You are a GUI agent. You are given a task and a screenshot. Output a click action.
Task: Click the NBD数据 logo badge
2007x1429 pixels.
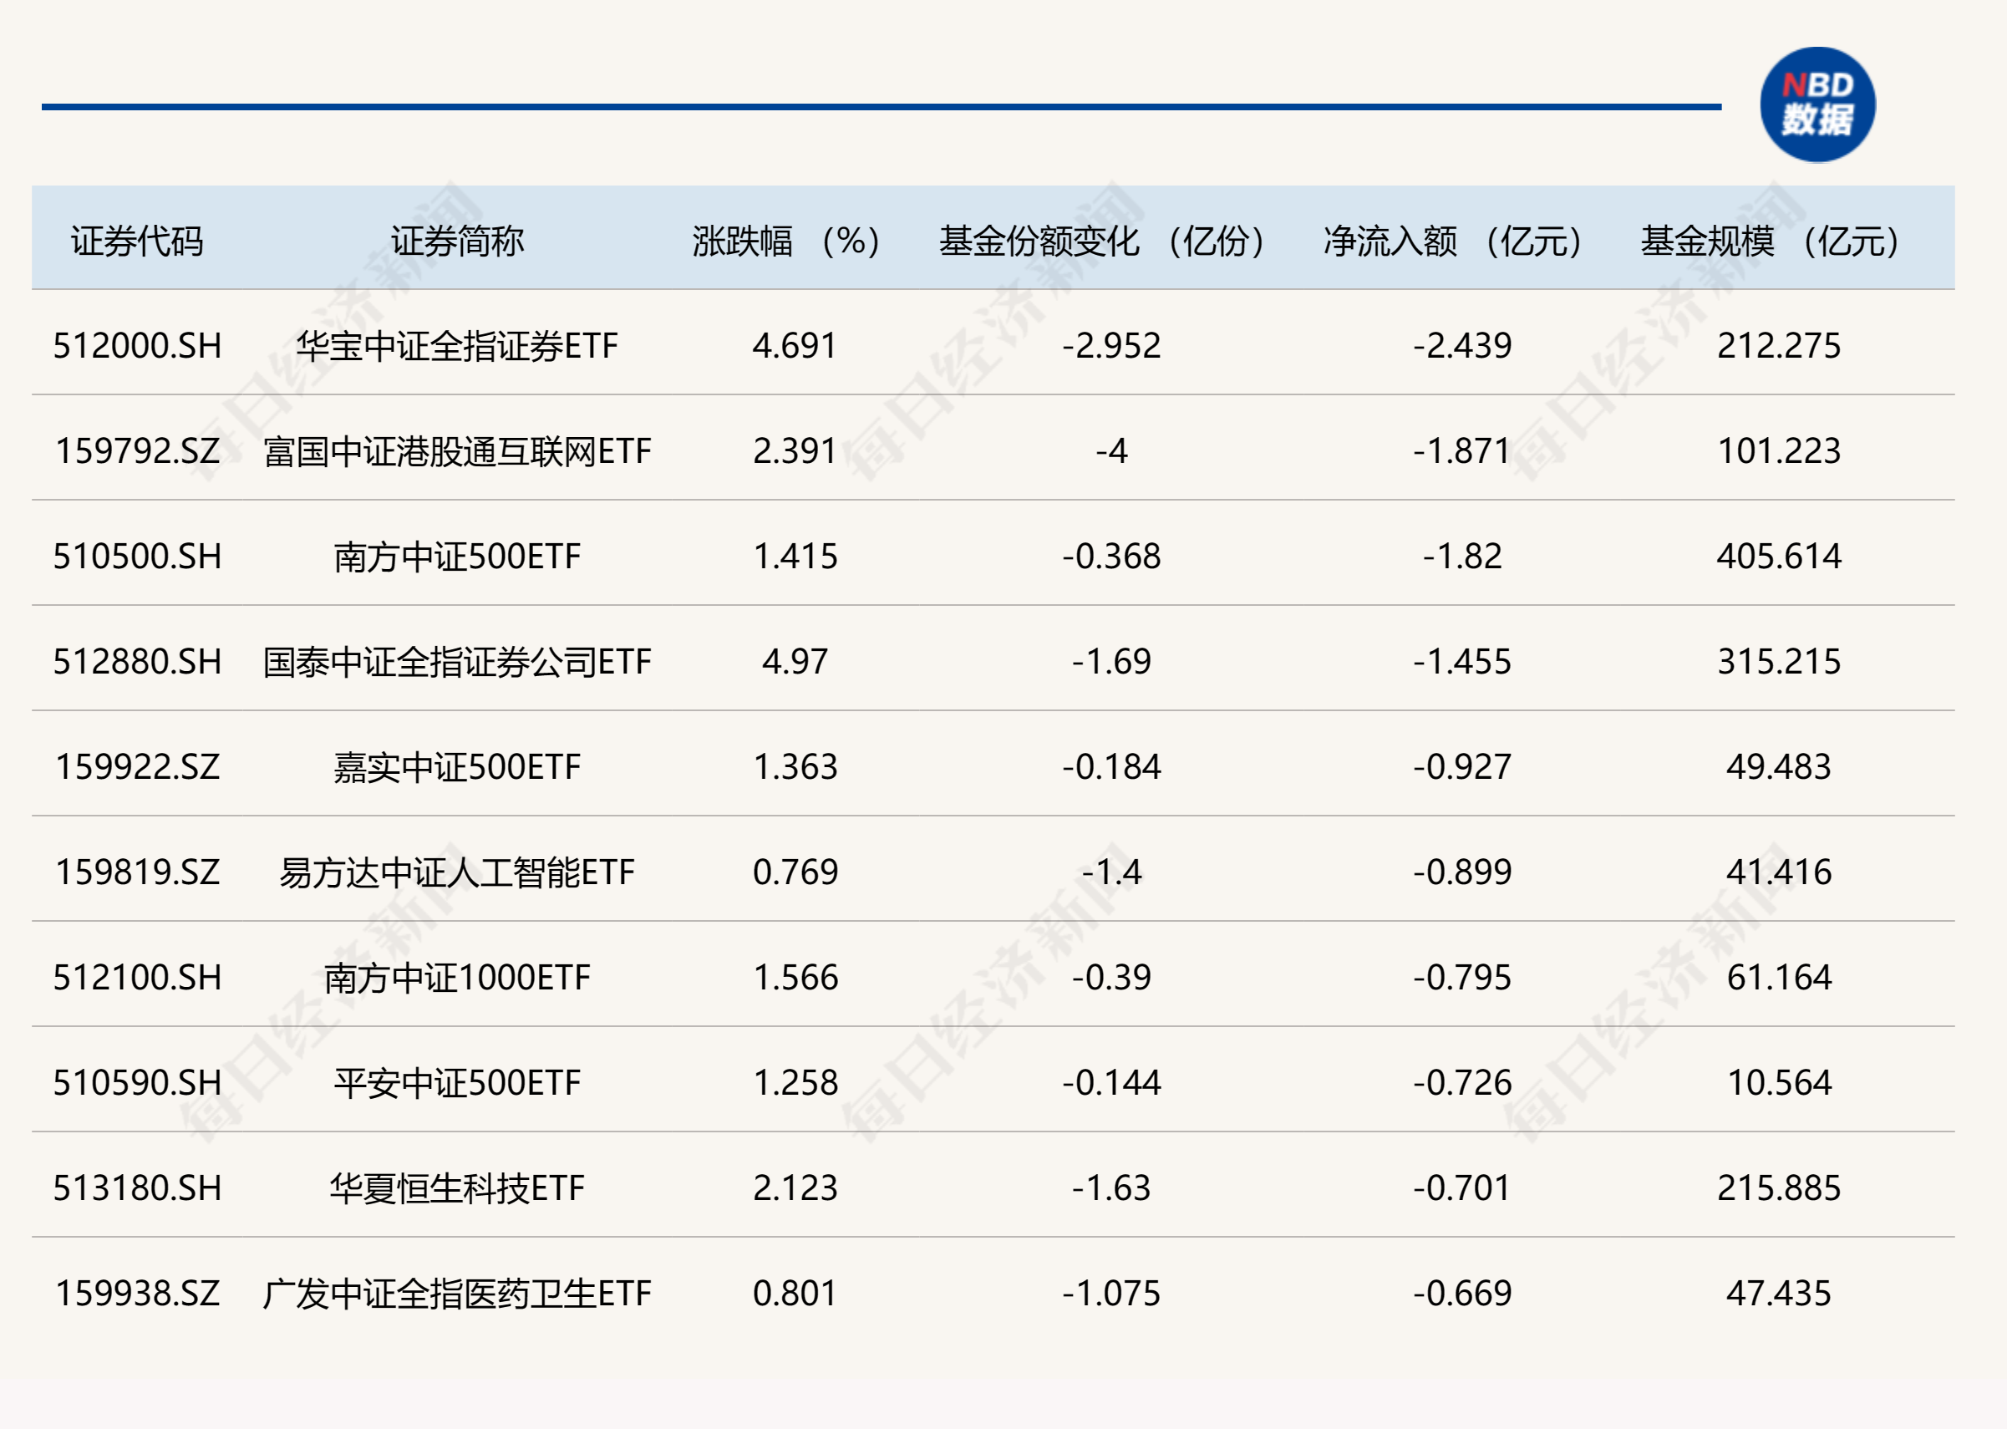pyautogui.click(x=1817, y=104)
